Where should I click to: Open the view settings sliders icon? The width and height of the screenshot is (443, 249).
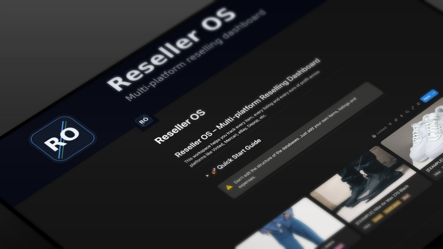tap(418, 104)
